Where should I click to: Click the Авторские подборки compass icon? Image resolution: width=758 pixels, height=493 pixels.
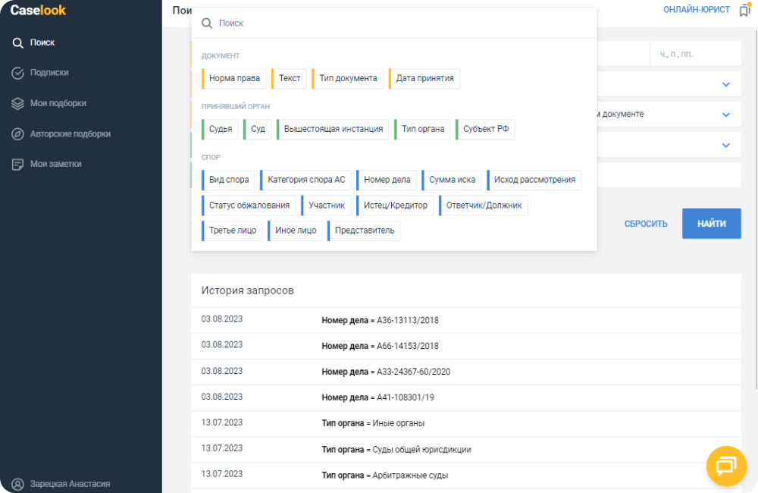(x=18, y=133)
